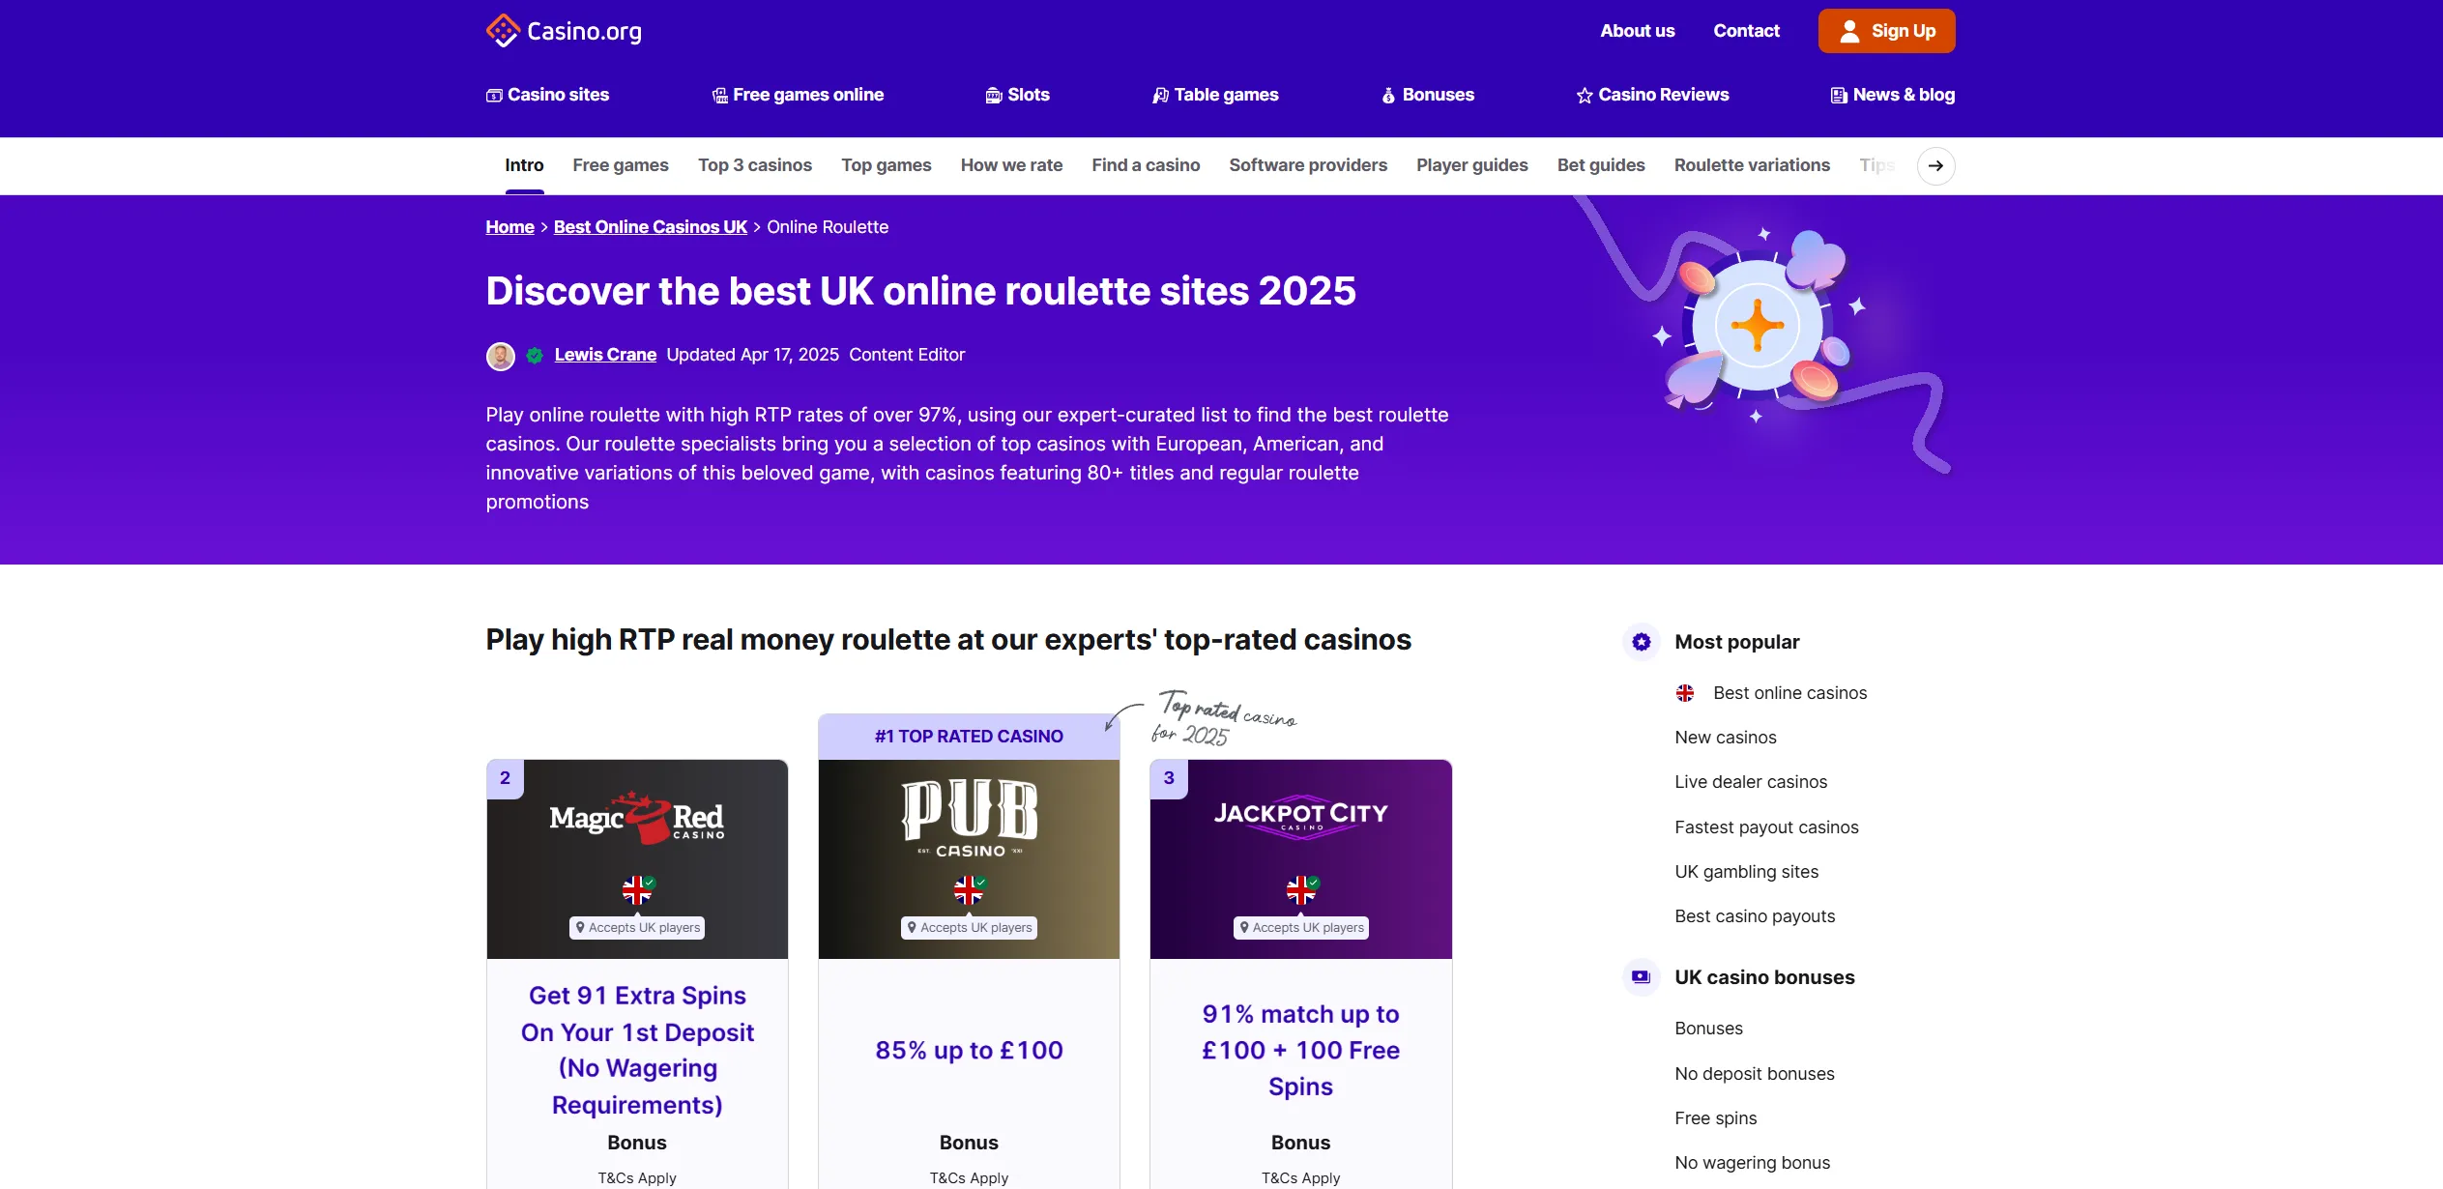The width and height of the screenshot is (2443, 1189).
Task: Click the green verified badge by the author
Action: (x=535, y=356)
